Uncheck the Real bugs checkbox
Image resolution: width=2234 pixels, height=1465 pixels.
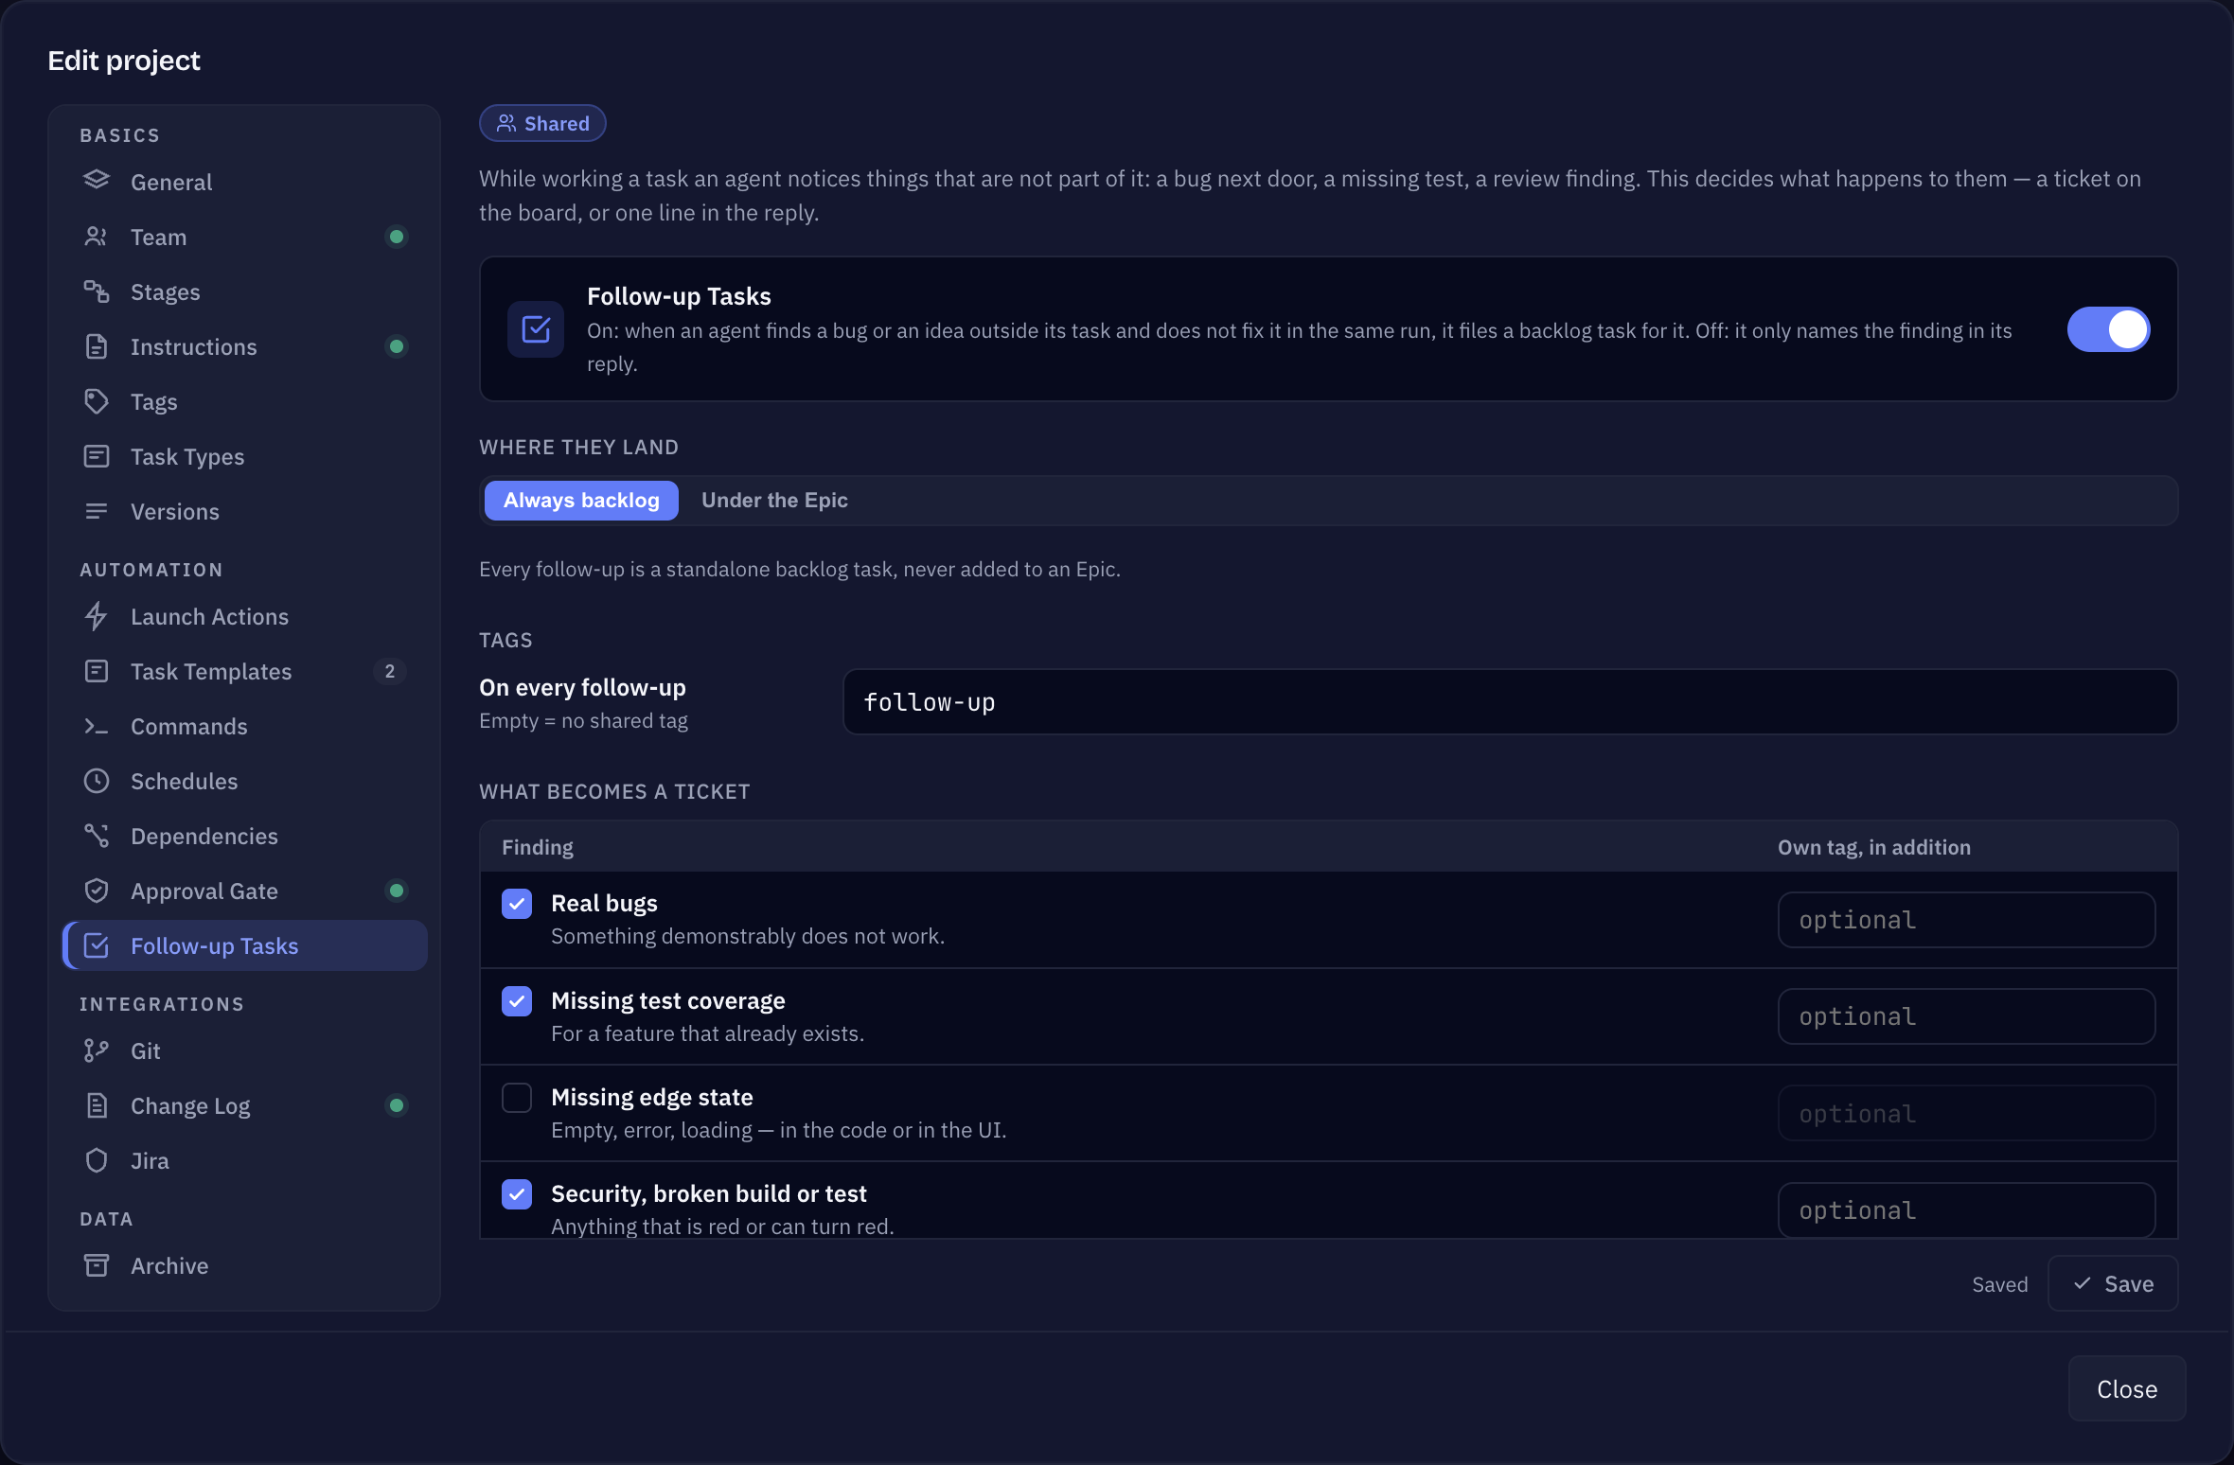517,904
